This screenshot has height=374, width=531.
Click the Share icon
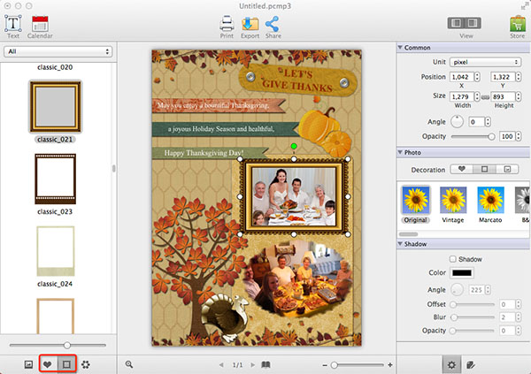coord(273,25)
